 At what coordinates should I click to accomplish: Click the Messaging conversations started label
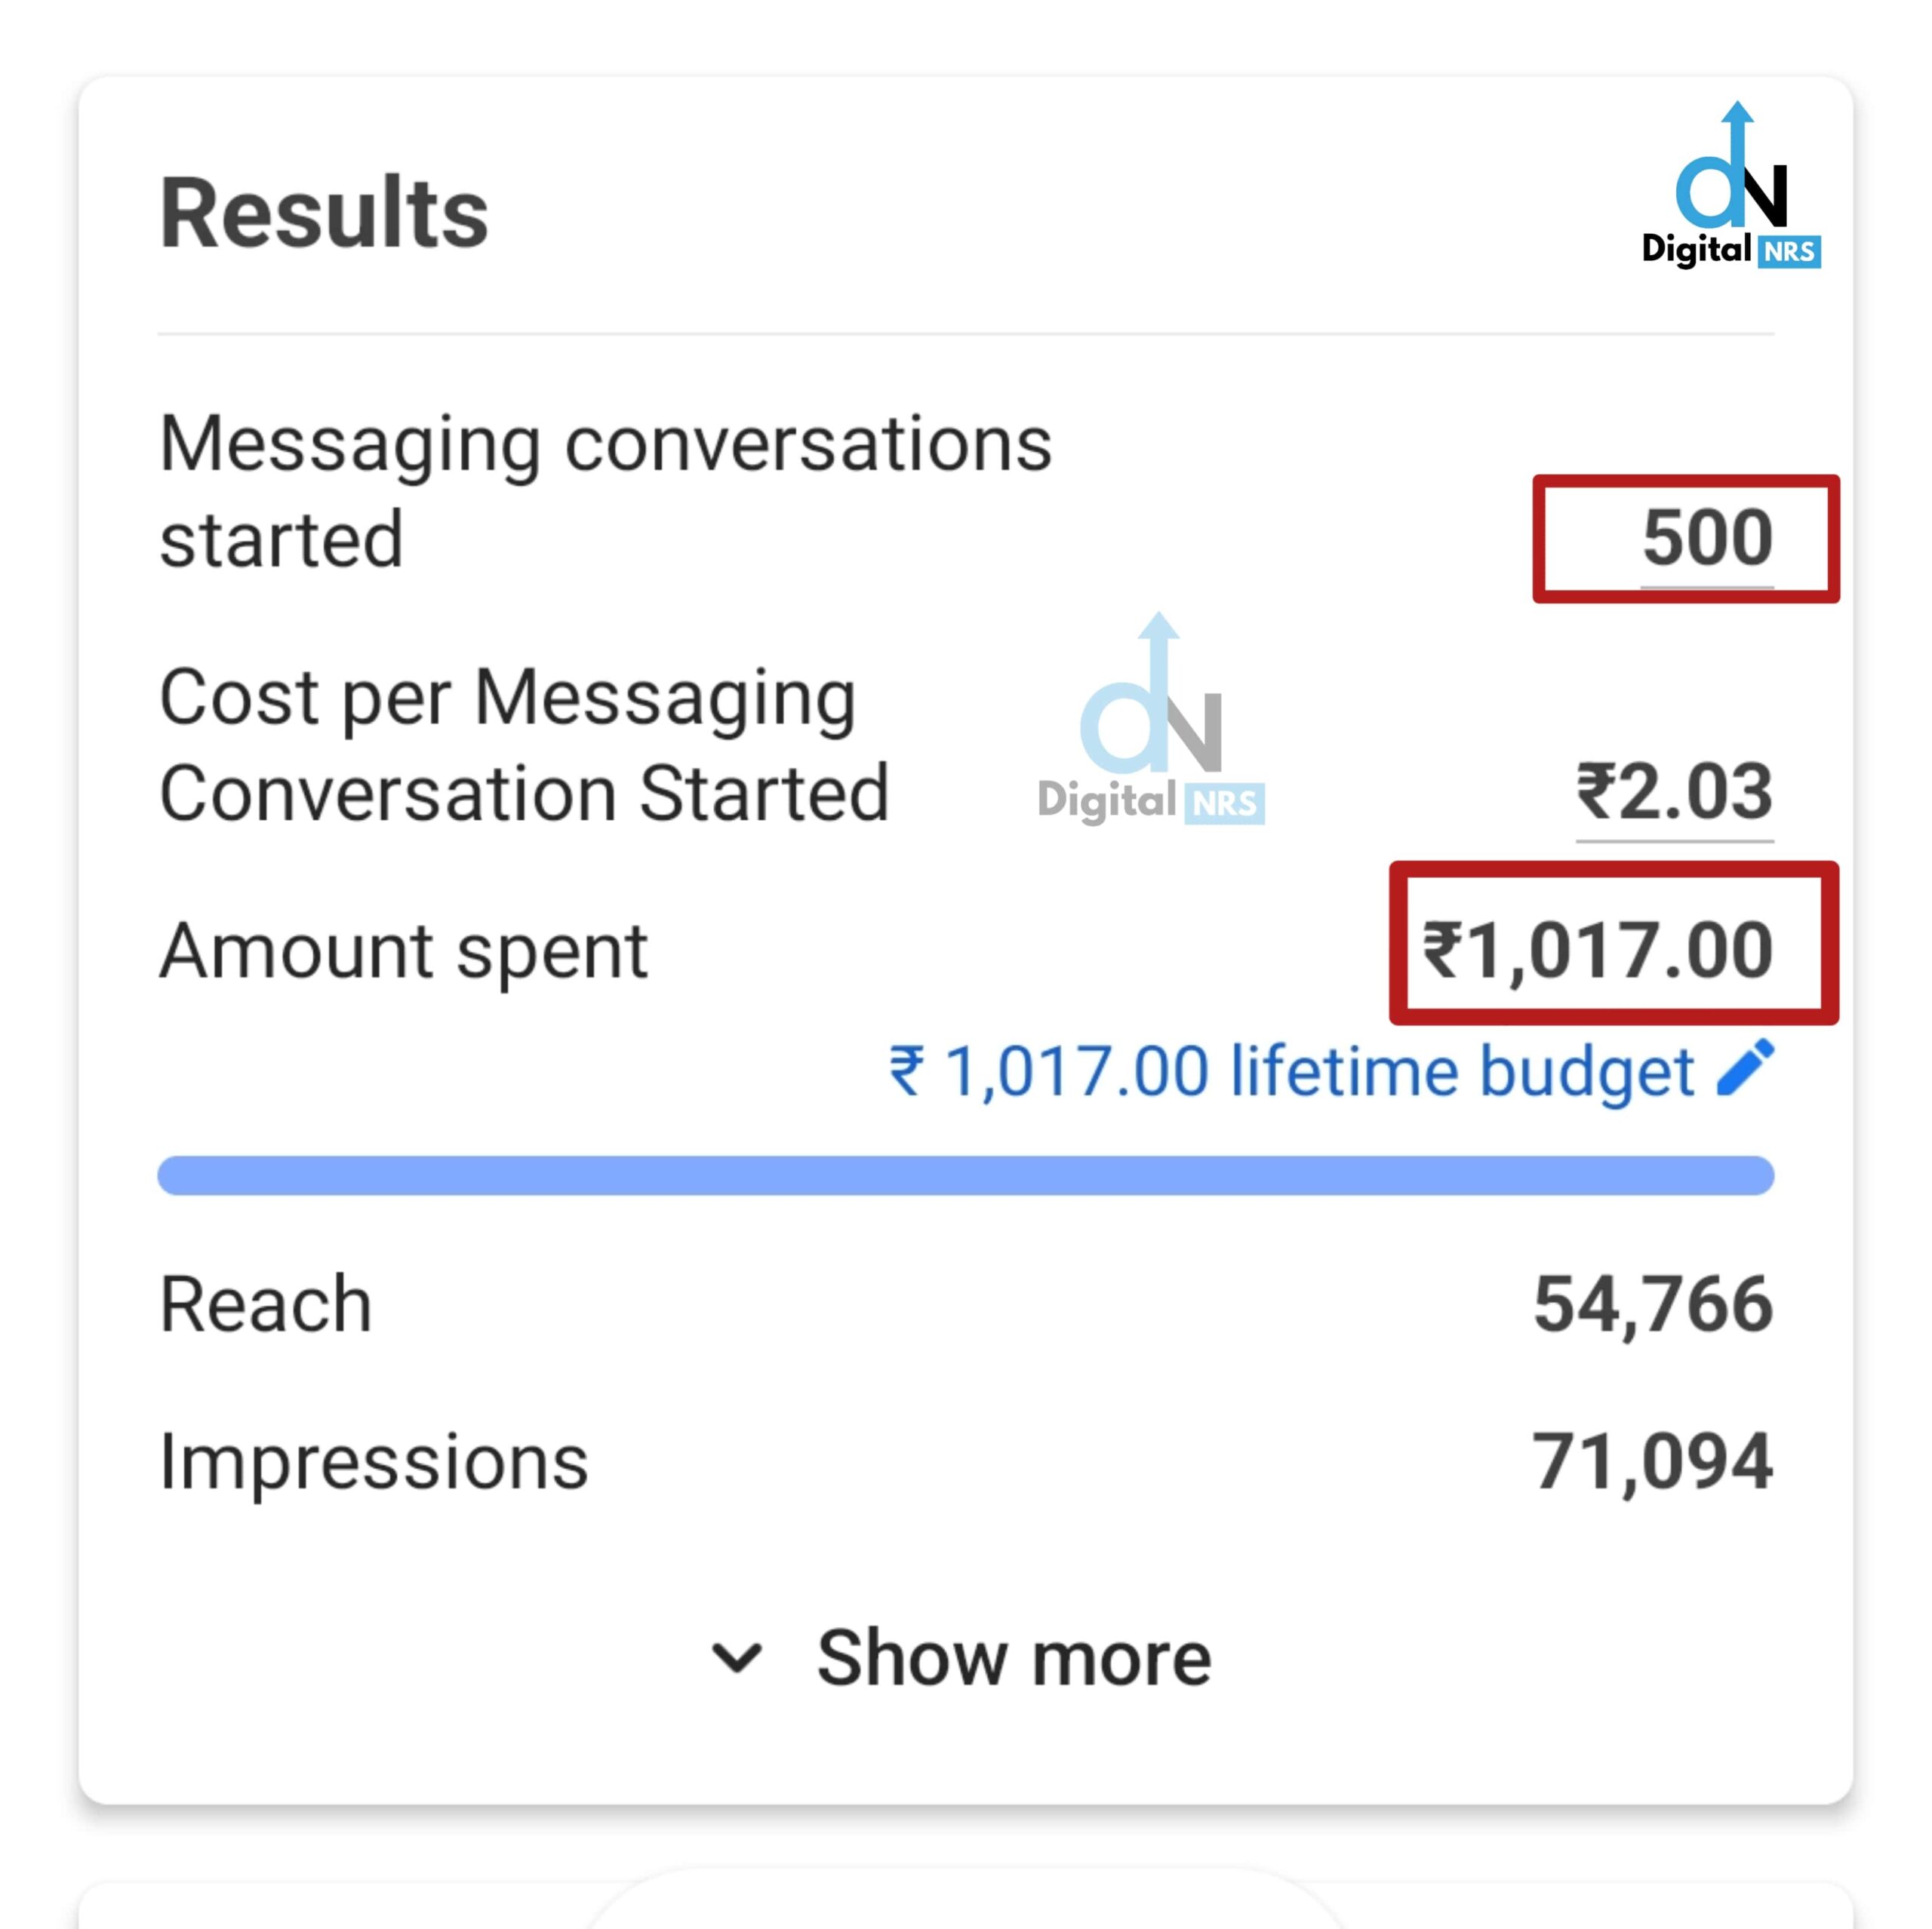coord(604,491)
